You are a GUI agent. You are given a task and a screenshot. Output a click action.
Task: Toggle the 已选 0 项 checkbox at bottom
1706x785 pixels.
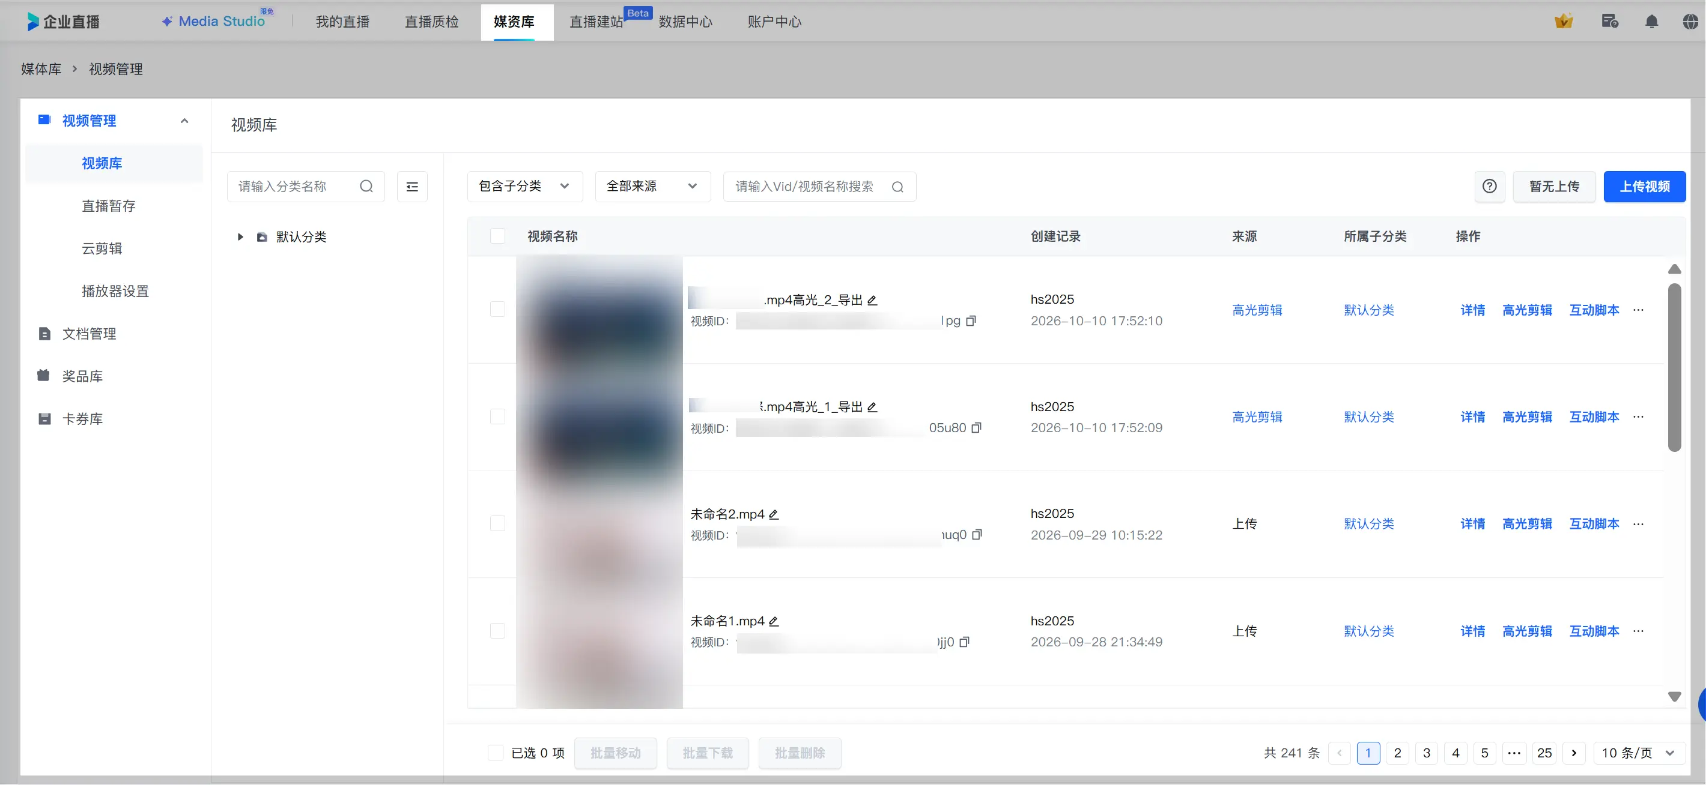496,753
